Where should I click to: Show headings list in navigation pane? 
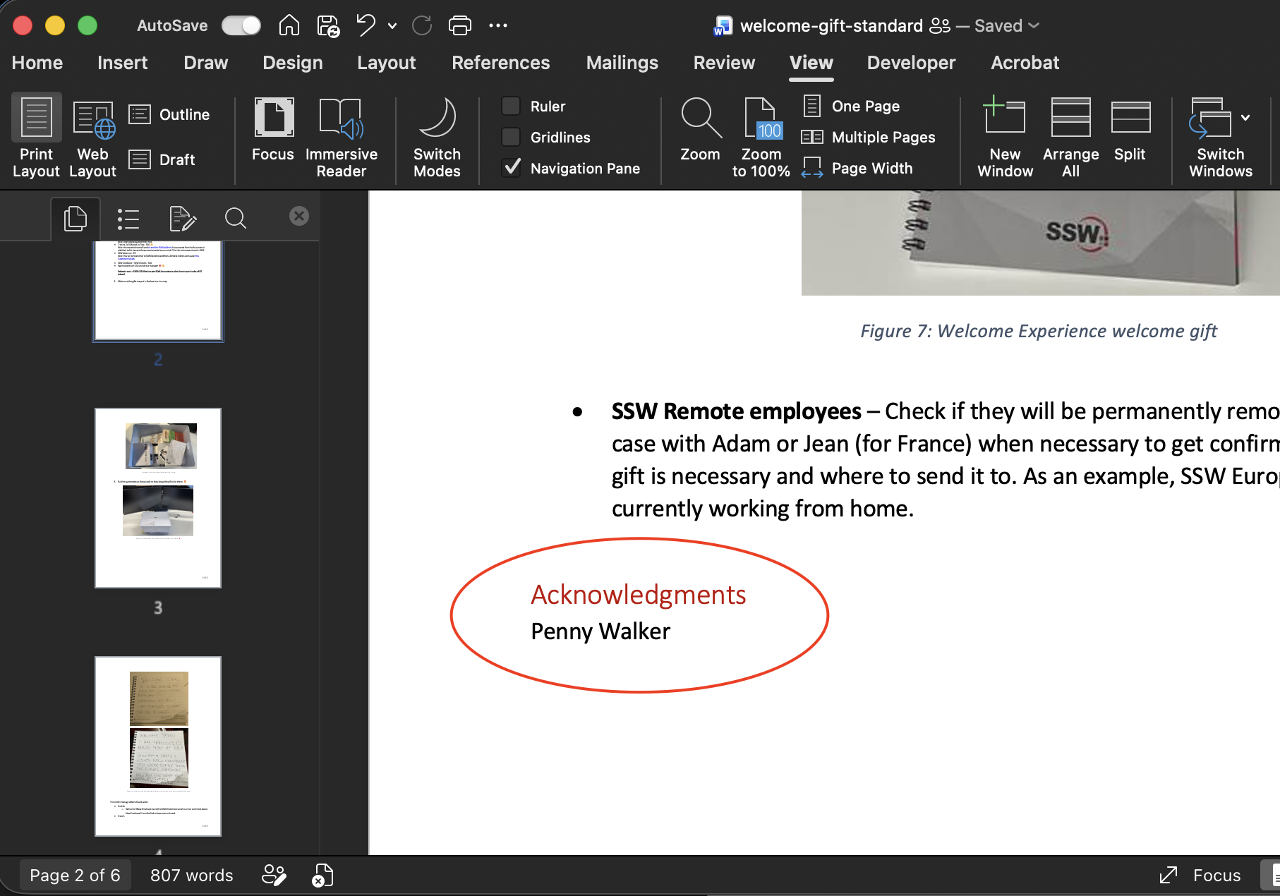(x=128, y=219)
